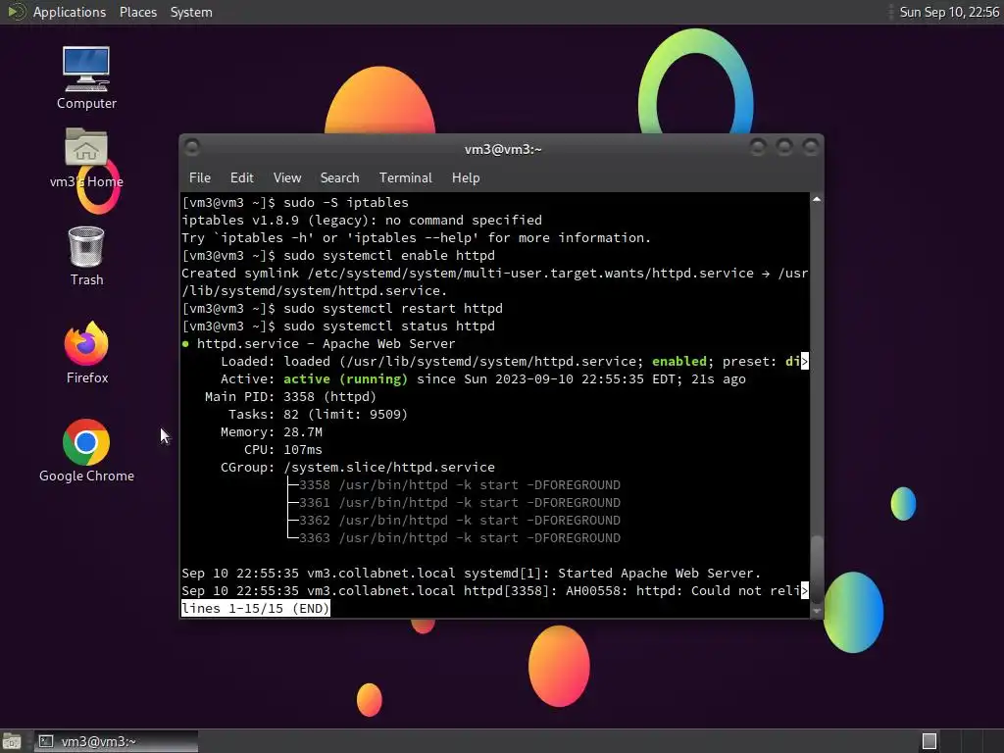Viewport: 1004px width, 753px height.
Task: Click 'Started Apache Web Server.' log line
Action: [471, 573]
